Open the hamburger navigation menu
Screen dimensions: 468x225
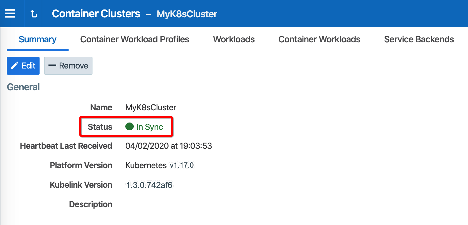tap(10, 13)
